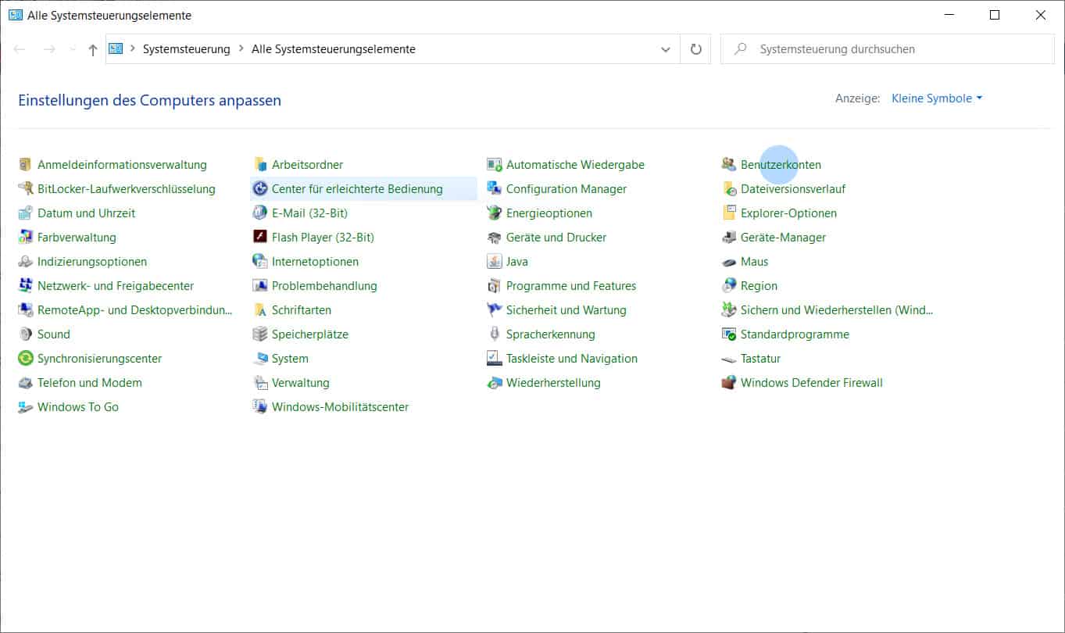
Task: Open the Problembehandlung link
Action: [324, 286]
